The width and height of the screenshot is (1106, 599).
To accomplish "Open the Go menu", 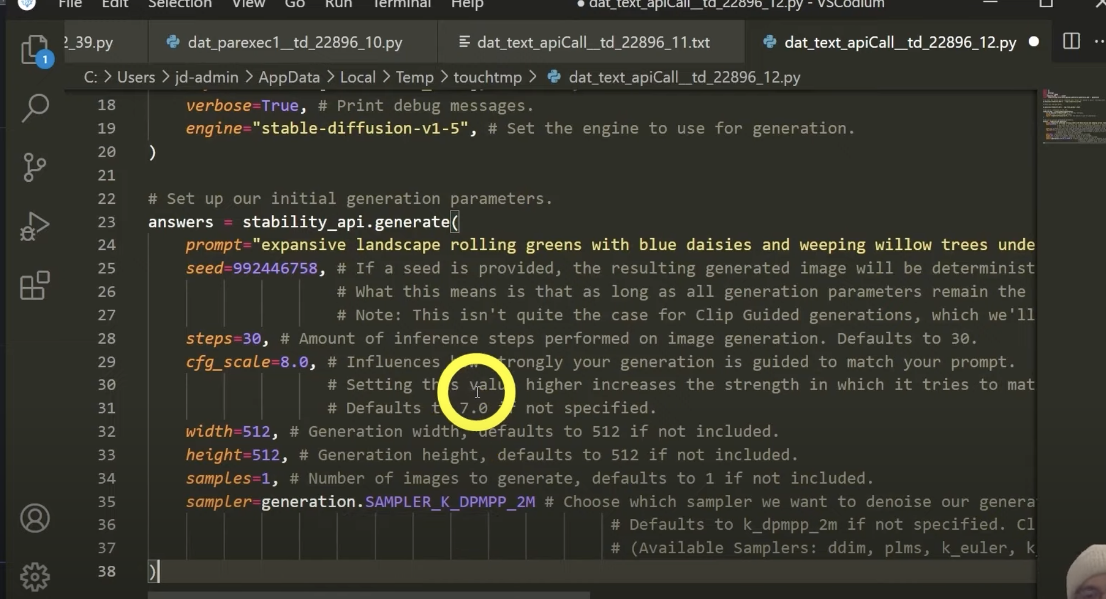I will 295,5.
